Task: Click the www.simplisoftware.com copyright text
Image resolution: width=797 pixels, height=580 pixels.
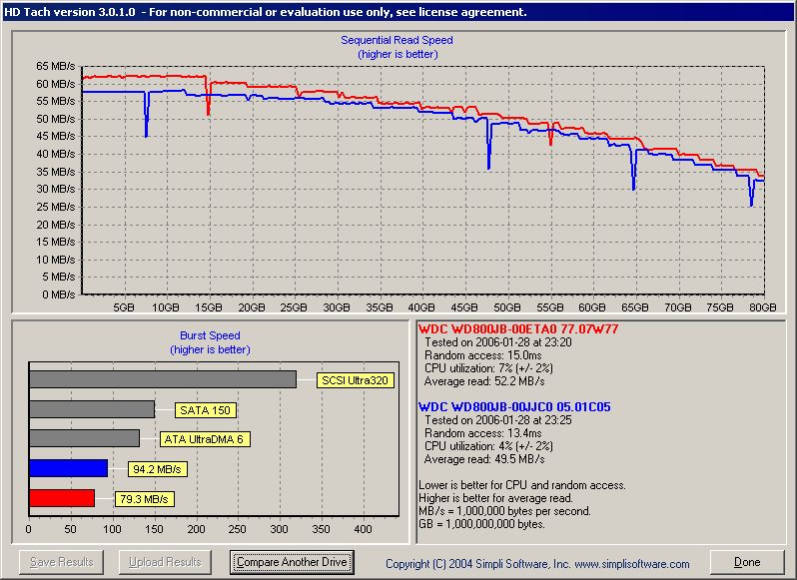Action: [x=633, y=564]
